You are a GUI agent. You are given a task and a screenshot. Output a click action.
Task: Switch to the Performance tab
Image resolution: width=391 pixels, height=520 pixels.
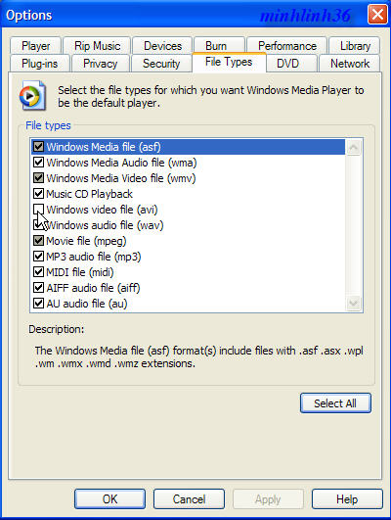click(287, 46)
